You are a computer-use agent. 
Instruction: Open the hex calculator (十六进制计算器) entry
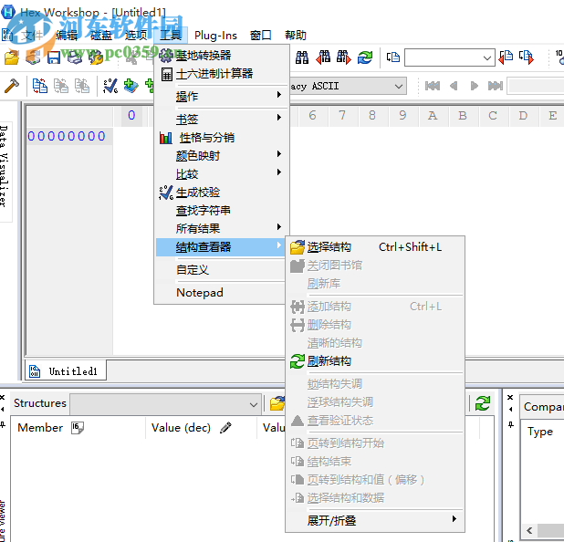pyautogui.click(x=221, y=74)
